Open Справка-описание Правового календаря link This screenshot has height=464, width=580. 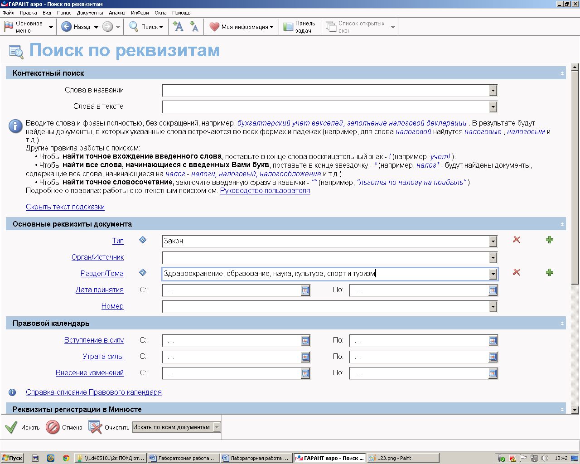94,392
